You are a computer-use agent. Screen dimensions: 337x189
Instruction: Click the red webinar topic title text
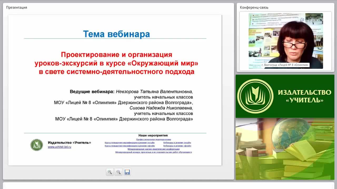[116, 63]
